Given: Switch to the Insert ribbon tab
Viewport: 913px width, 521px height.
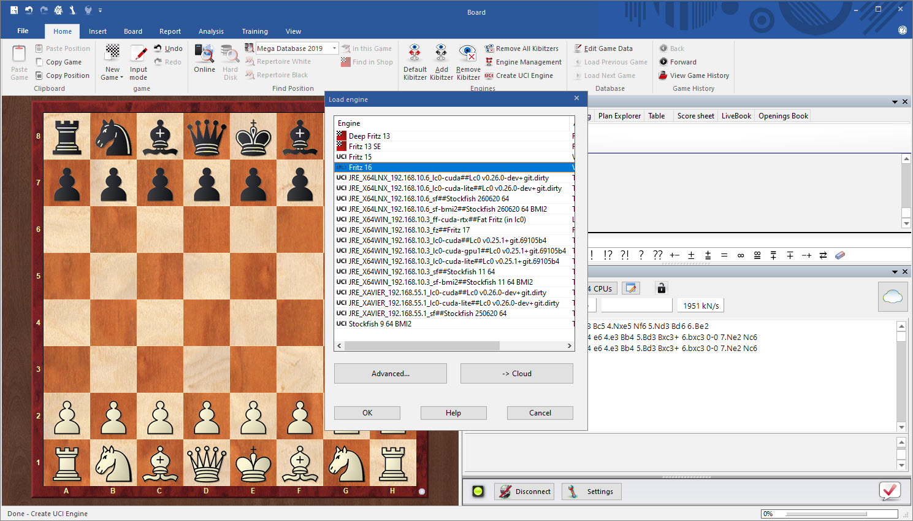Looking at the screenshot, I should 97,31.
